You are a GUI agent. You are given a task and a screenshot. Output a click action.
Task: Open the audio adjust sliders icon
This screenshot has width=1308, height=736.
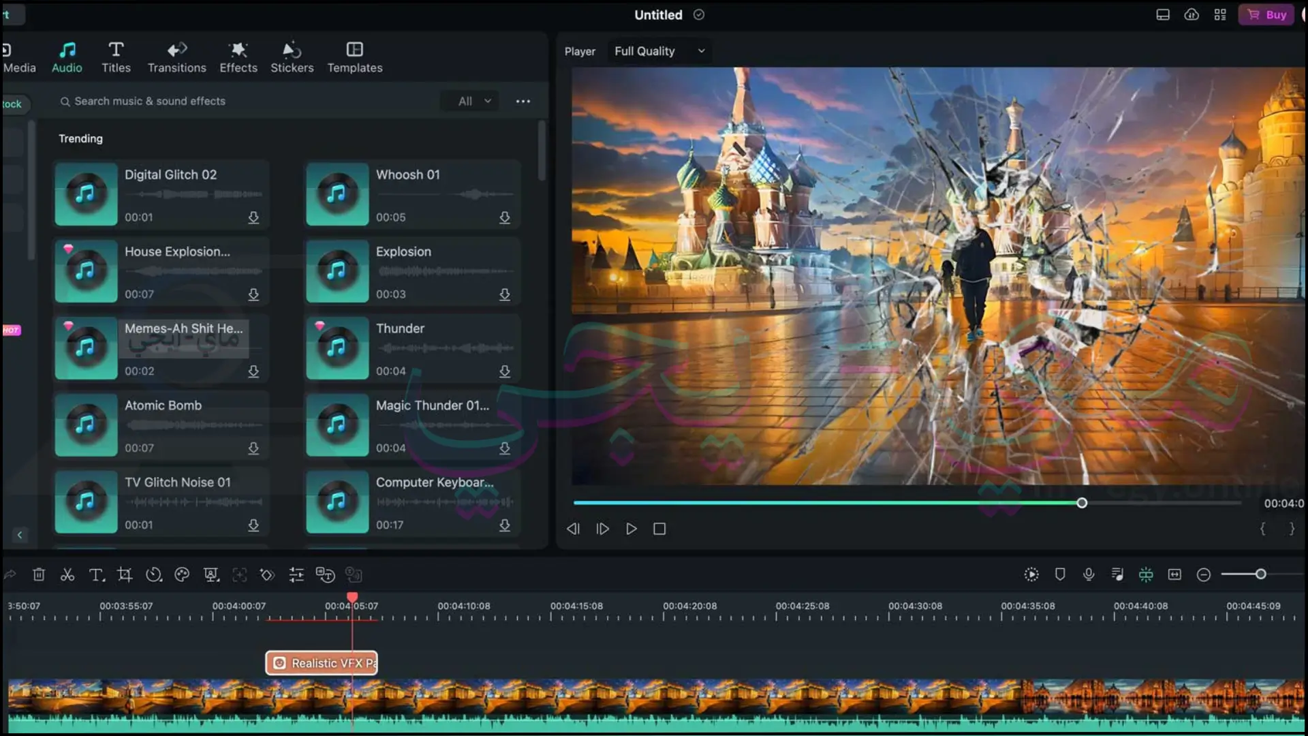pyautogui.click(x=296, y=574)
